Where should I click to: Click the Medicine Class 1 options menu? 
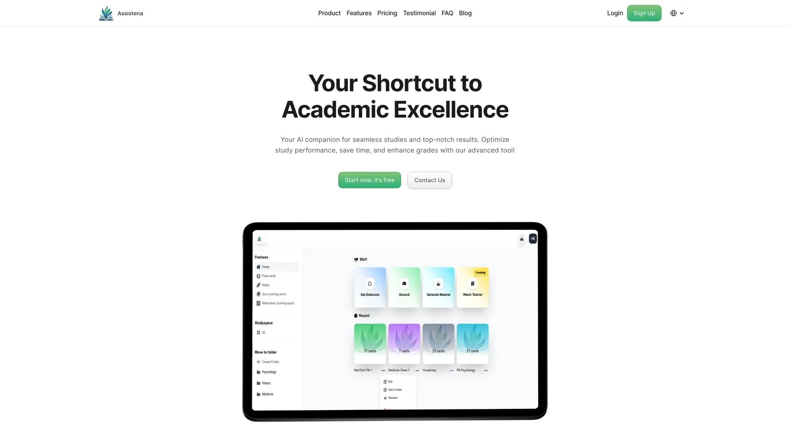click(417, 370)
